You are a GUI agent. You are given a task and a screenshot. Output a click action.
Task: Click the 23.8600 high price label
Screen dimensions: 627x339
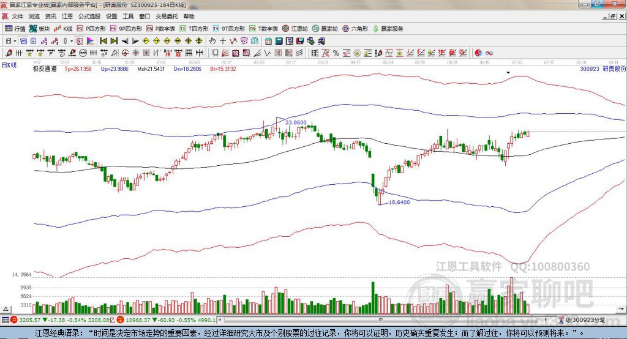296,122
